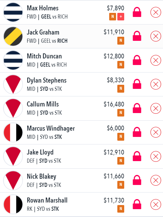
Task: Open Callum Mills player name
Action: pos(43,104)
